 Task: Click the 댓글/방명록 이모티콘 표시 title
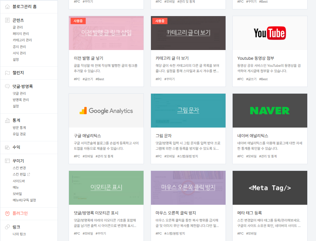96,213
